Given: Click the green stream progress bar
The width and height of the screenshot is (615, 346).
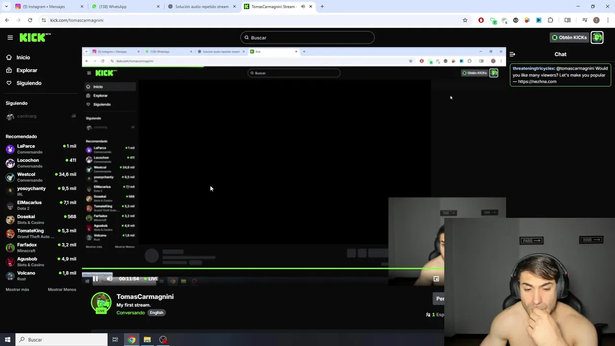Looking at the screenshot, I should 263,269.
